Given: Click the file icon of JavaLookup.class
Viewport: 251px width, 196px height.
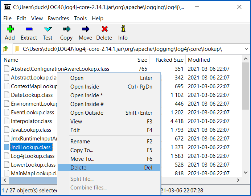Looking at the screenshot, I should pyautogui.click(x=7, y=130).
